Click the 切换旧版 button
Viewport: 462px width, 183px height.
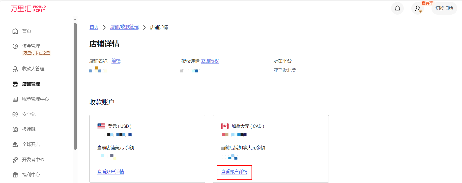(444, 8)
